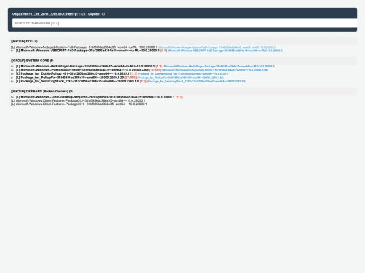Expand the Microsoft-Windows-ProfessionalEdition row
Image resolution: width=365 pixels, height=273 pixels.
pos(12,70)
